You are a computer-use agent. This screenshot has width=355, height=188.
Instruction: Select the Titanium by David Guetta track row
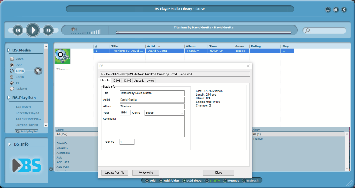click(x=193, y=51)
